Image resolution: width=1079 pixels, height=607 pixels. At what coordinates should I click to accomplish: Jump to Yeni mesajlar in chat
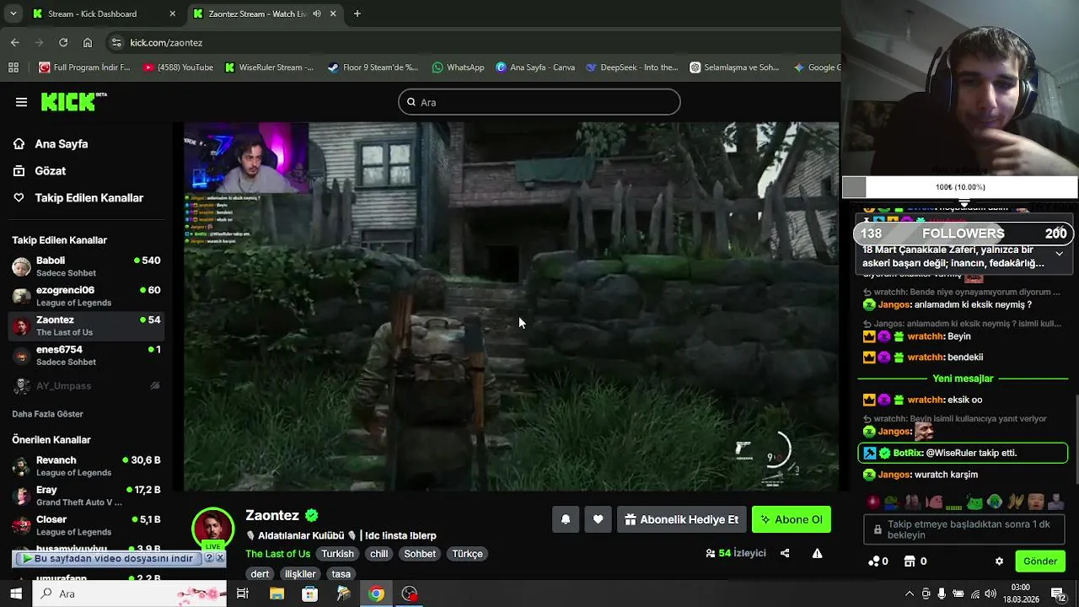coord(963,379)
